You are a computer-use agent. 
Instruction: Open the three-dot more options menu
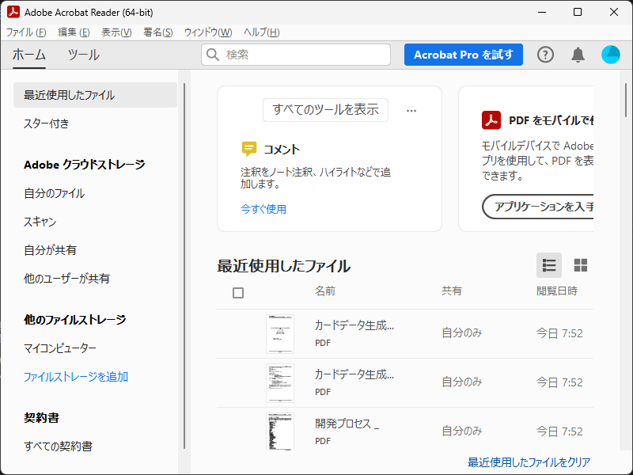pos(411,111)
